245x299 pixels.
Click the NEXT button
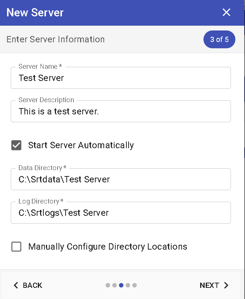point(209,285)
